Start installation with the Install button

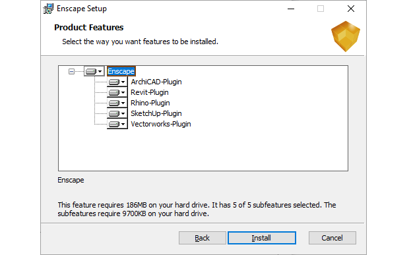click(x=262, y=238)
